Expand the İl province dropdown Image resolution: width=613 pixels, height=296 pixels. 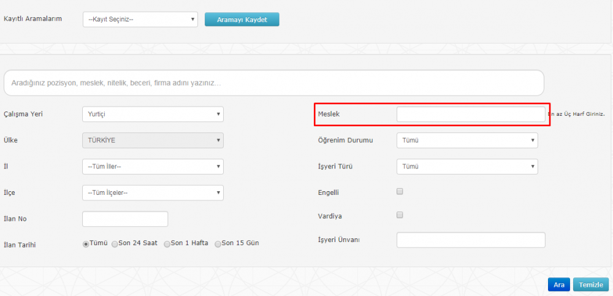(x=153, y=167)
